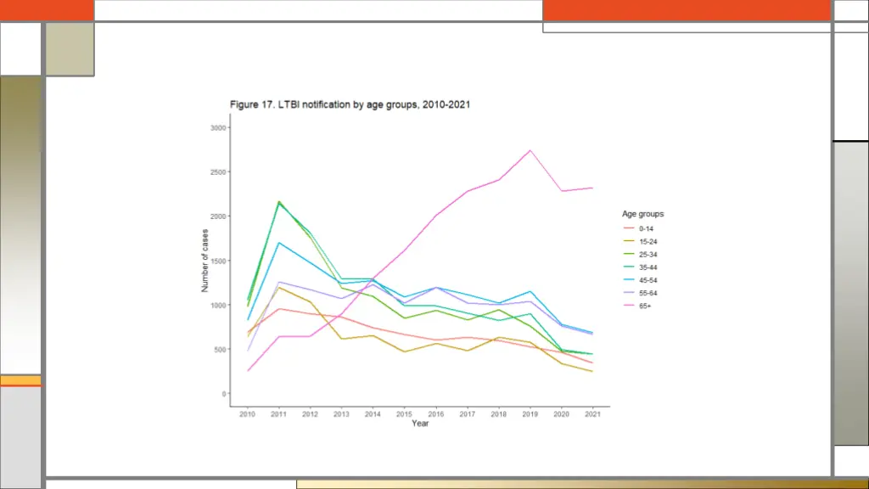Click the 65+ pink legend line swatch
Image resolution: width=869 pixels, height=489 pixels.
pos(629,305)
